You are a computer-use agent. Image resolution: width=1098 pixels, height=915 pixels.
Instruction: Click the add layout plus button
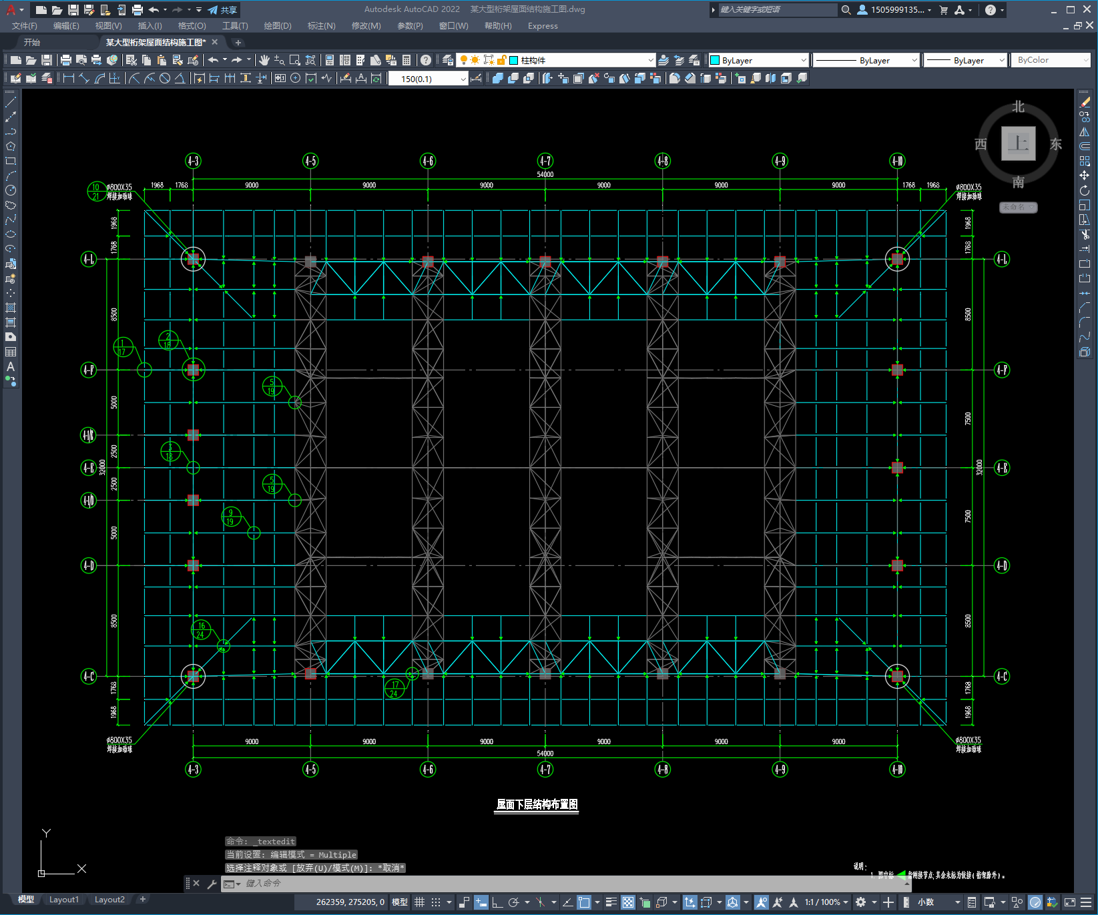tap(142, 900)
